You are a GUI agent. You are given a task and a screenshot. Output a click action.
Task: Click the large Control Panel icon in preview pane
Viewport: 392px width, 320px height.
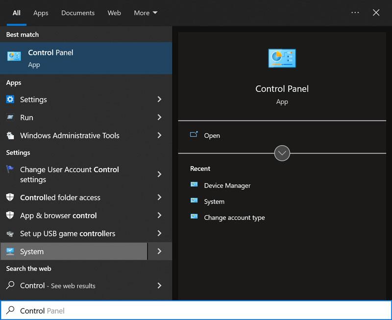click(x=282, y=58)
